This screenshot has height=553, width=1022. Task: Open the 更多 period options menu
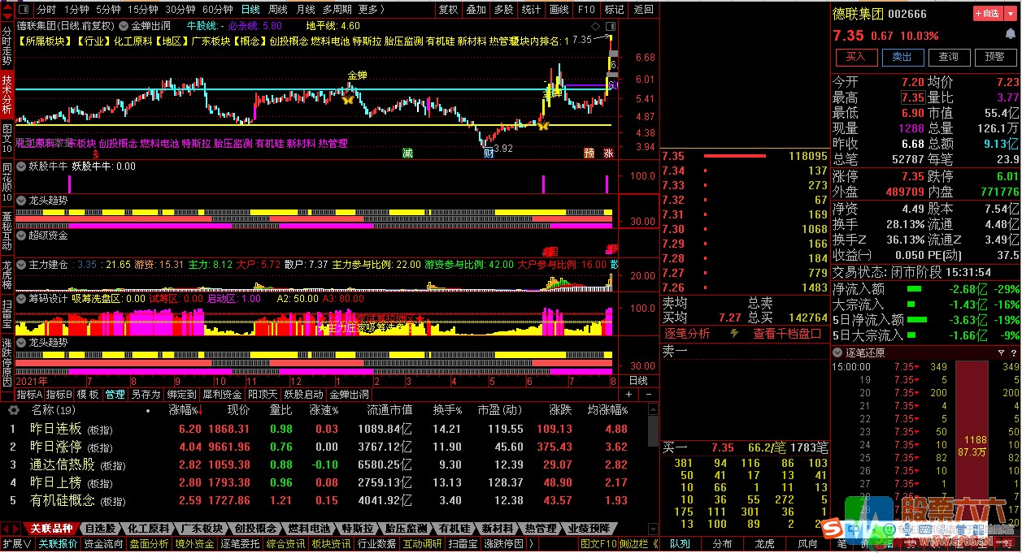point(370,10)
